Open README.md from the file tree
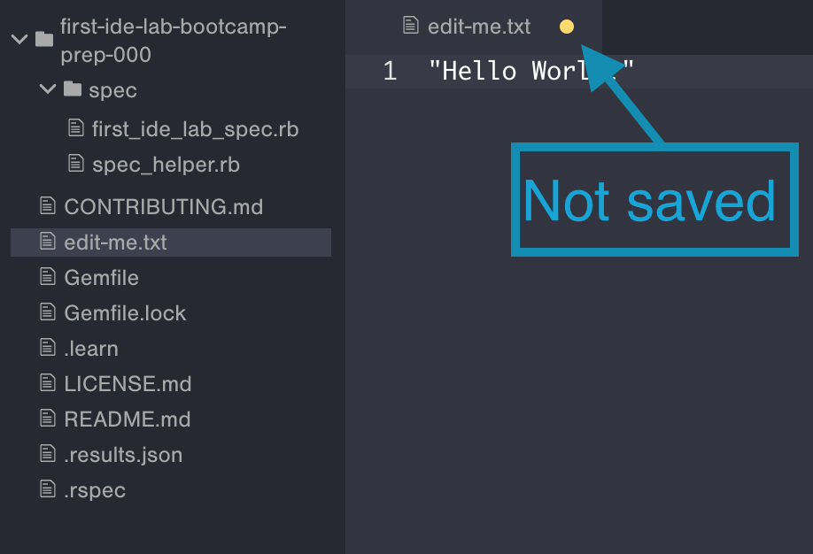Image resolution: width=813 pixels, height=554 pixels. pos(128,419)
